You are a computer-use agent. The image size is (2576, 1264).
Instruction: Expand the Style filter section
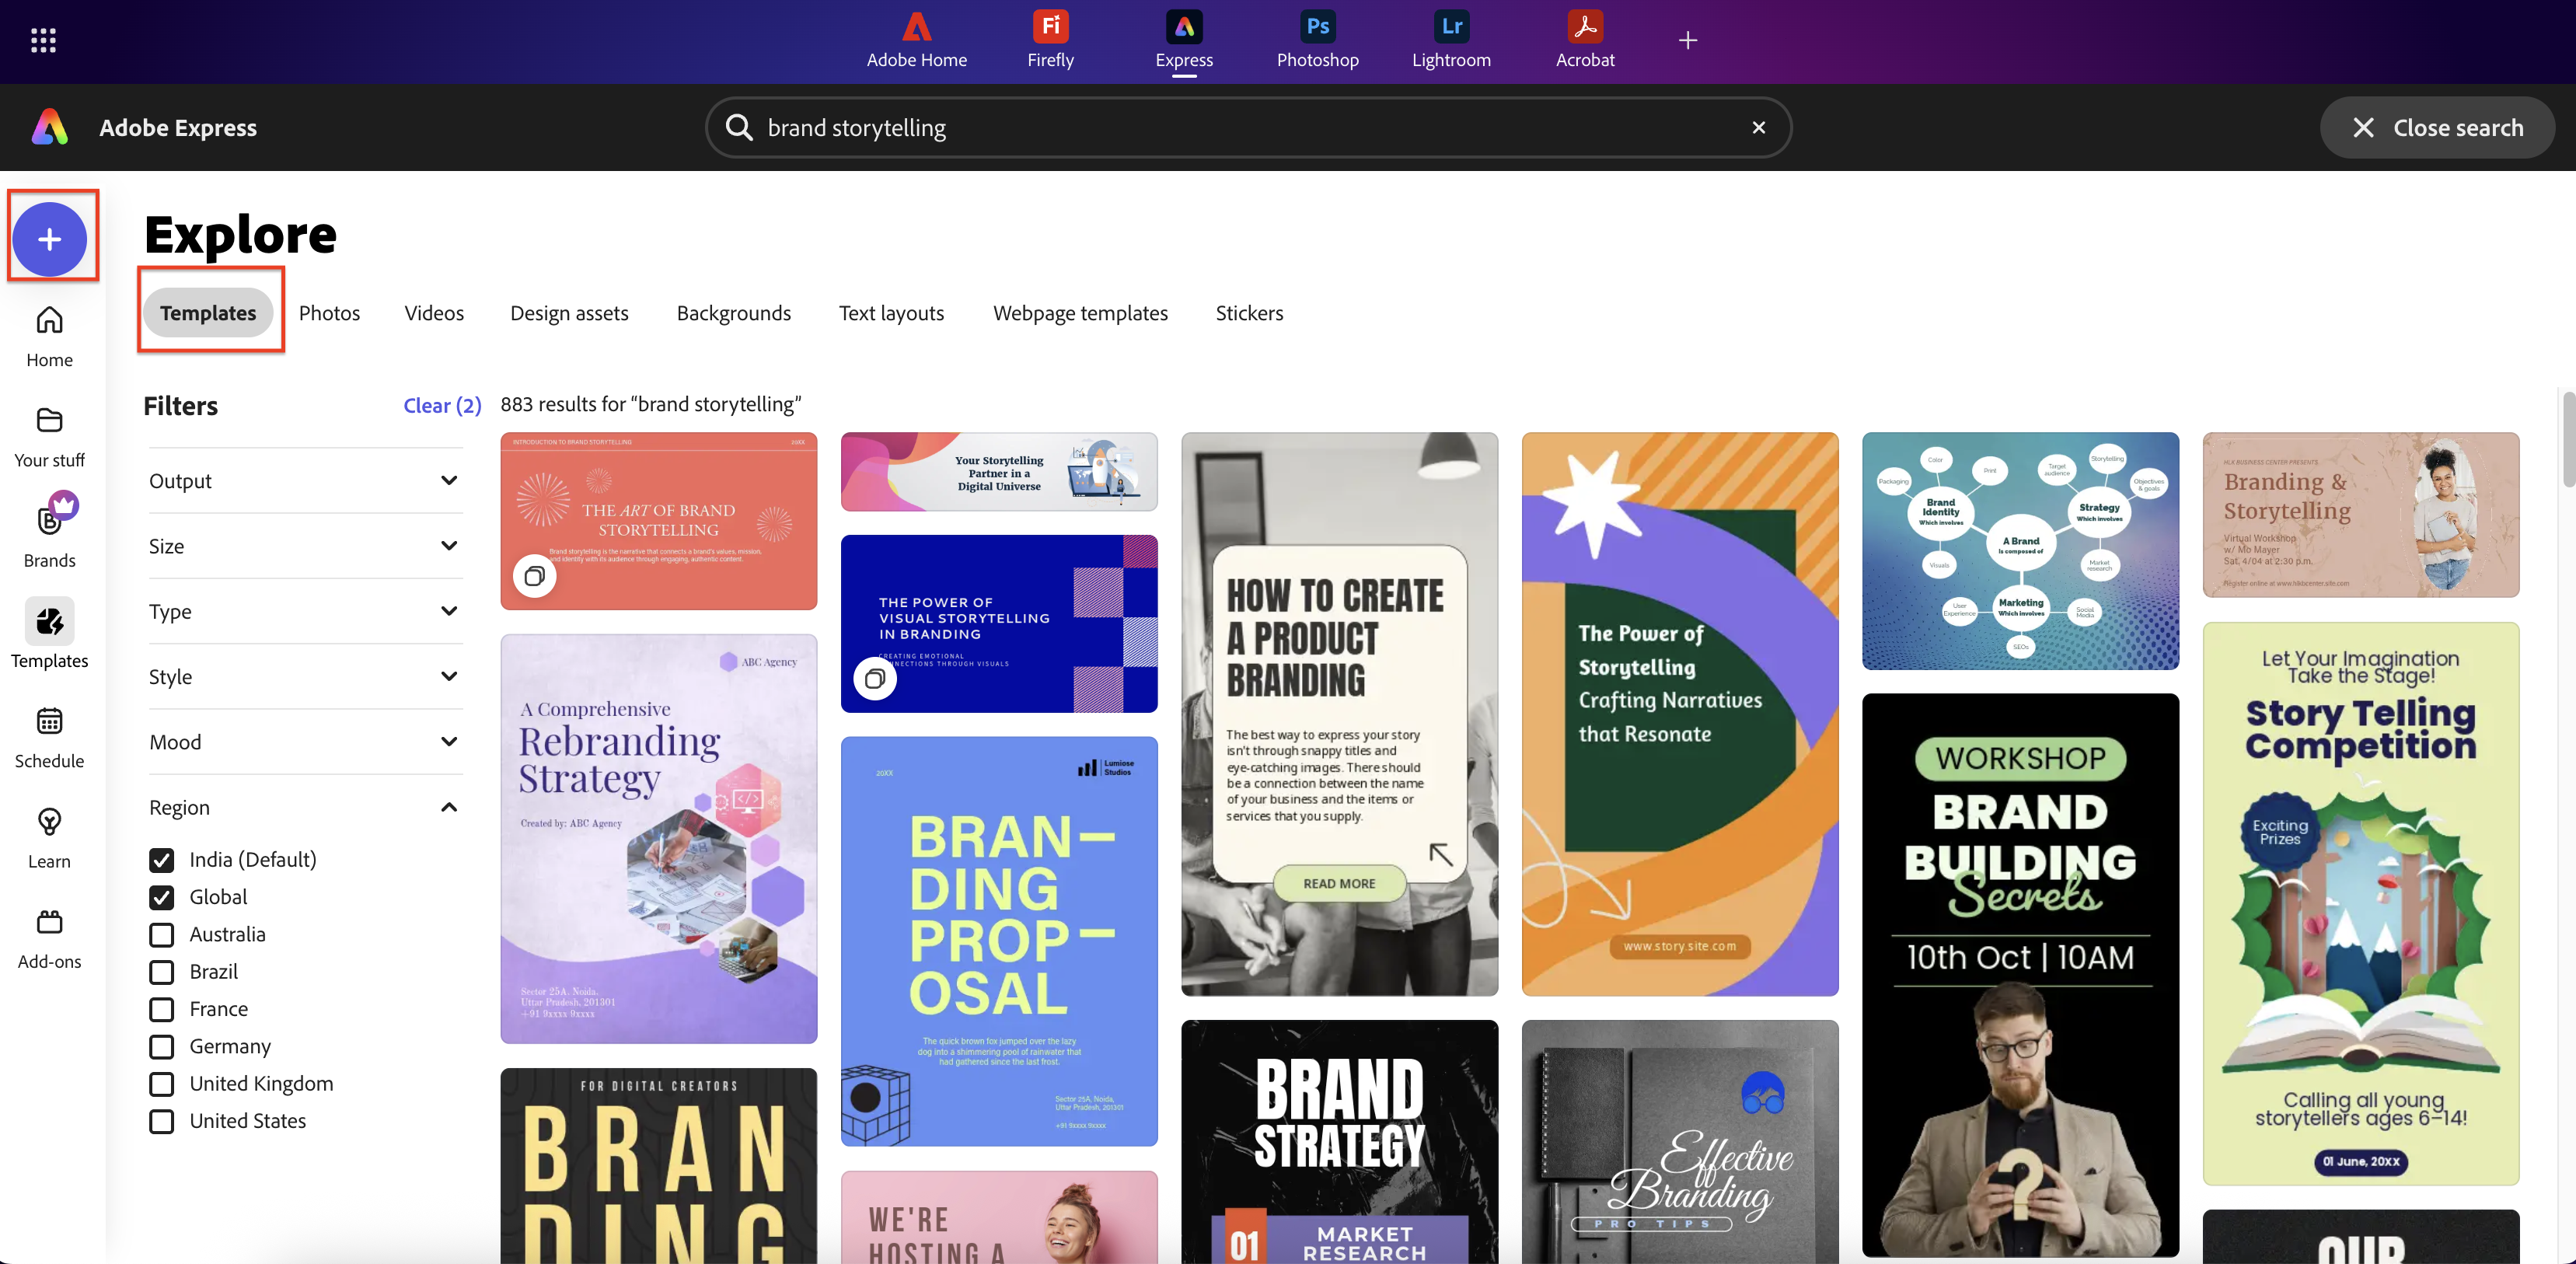(304, 677)
